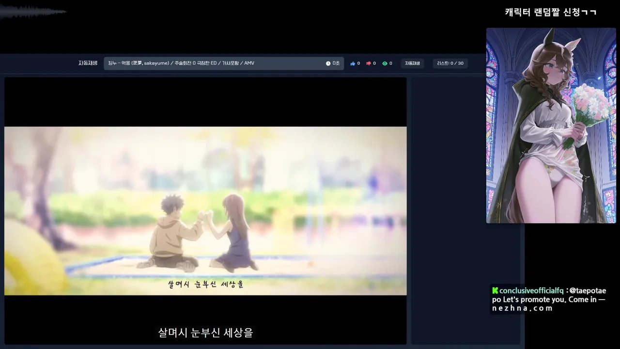Click the green eye view-count icon
The height and width of the screenshot is (349, 620).
(385, 63)
